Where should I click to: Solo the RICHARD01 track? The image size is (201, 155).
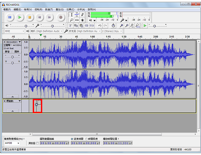(17, 52)
